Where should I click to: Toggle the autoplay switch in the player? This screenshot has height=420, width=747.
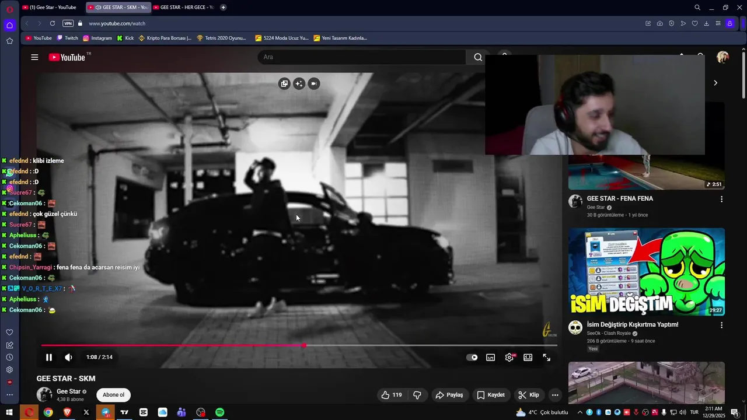pyautogui.click(x=472, y=358)
